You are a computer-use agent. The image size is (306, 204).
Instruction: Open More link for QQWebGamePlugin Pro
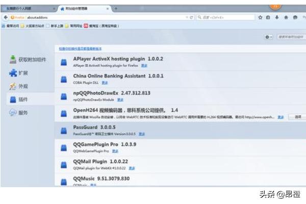tap(115, 151)
